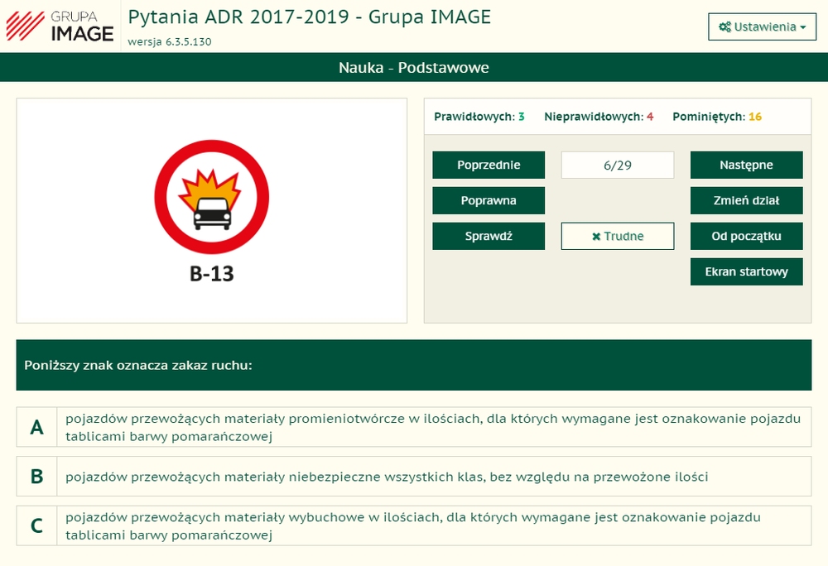Click the version text wersja 6.3.5.130
The image size is (828, 566).
click(x=170, y=41)
